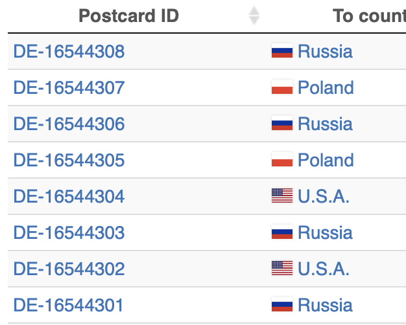Click the Poland flag beside DE-16544305
Image resolution: width=406 pixels, height=325 pixels.
(x=282, y=160)
